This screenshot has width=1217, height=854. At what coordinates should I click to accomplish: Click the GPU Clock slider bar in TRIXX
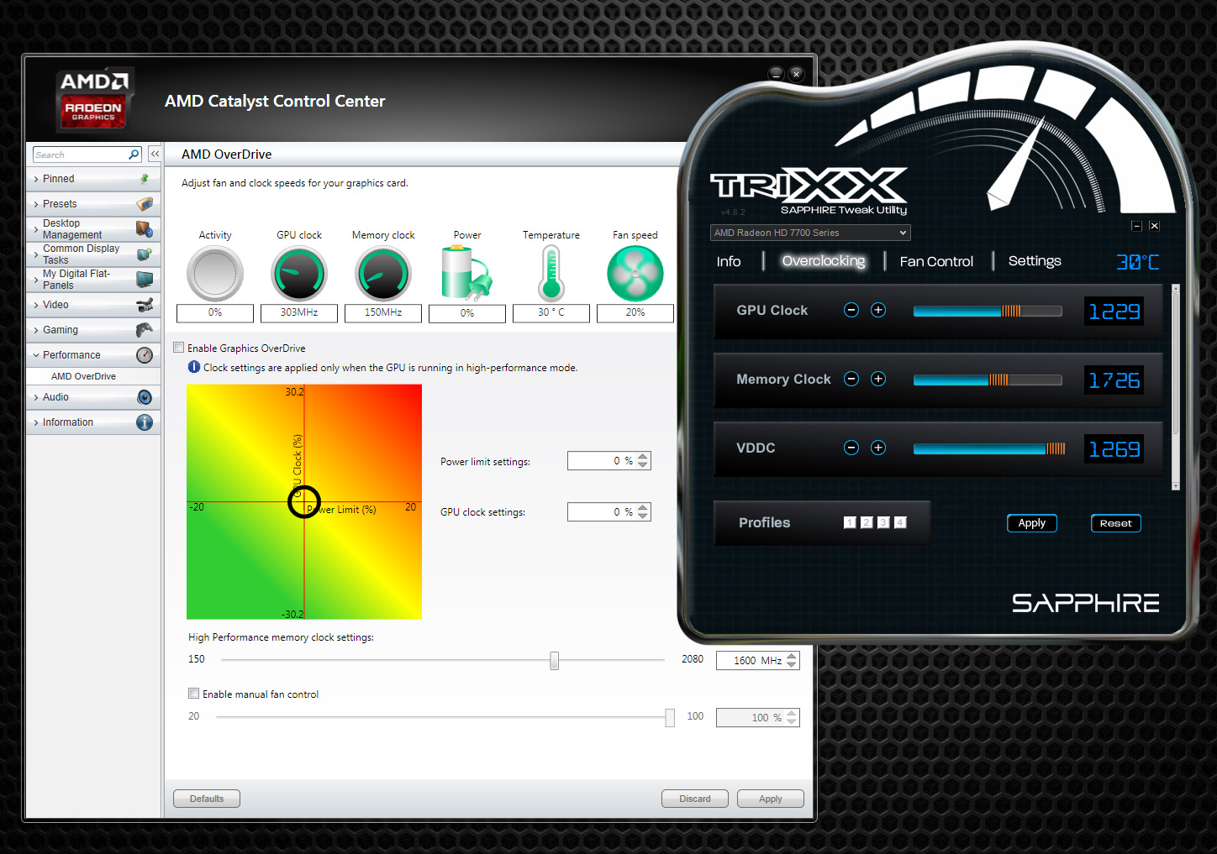click(988, 311)
